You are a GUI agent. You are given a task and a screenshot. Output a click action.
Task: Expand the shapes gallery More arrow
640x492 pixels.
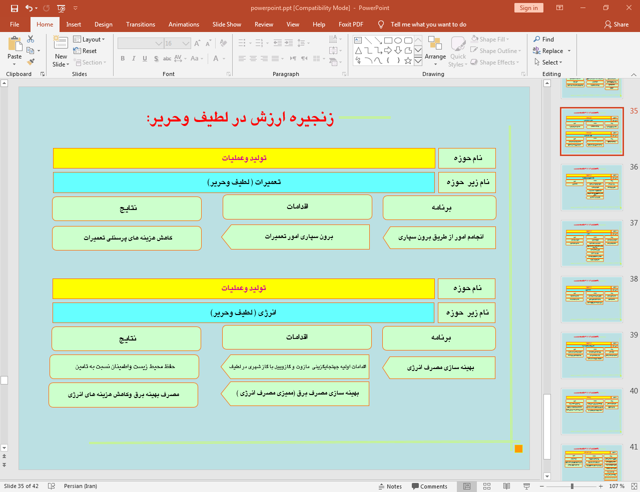[x=418, y=60]
